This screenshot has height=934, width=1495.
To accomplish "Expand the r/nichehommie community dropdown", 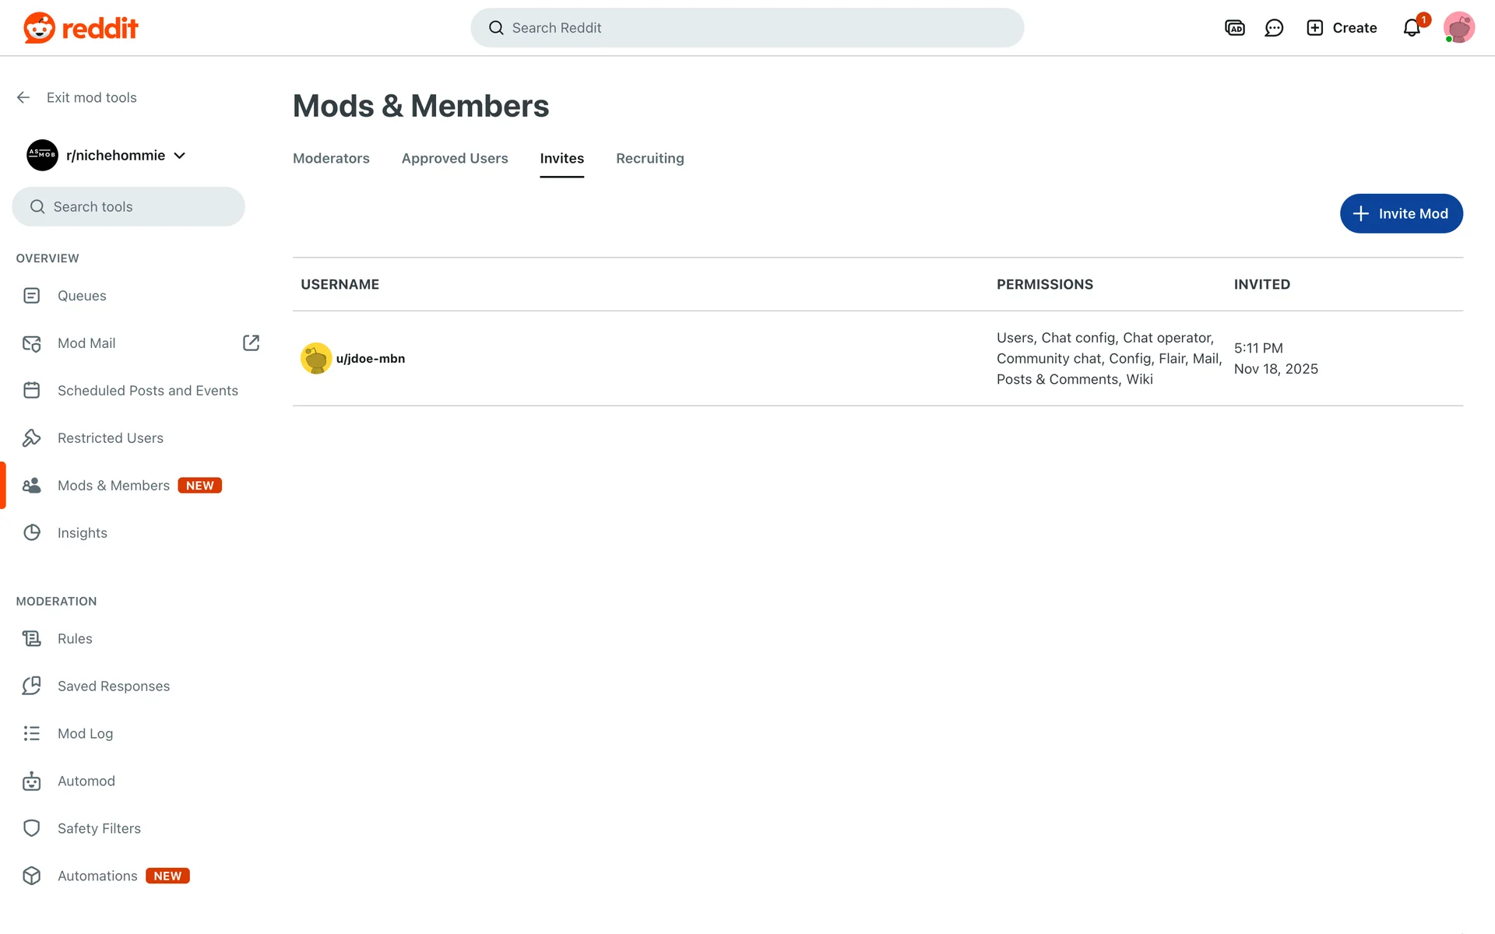I will 180,156.
